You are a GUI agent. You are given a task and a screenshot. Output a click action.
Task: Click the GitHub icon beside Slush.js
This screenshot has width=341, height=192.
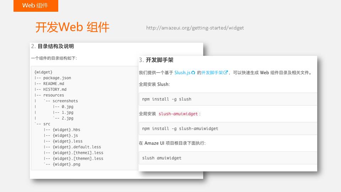(193, 73)
